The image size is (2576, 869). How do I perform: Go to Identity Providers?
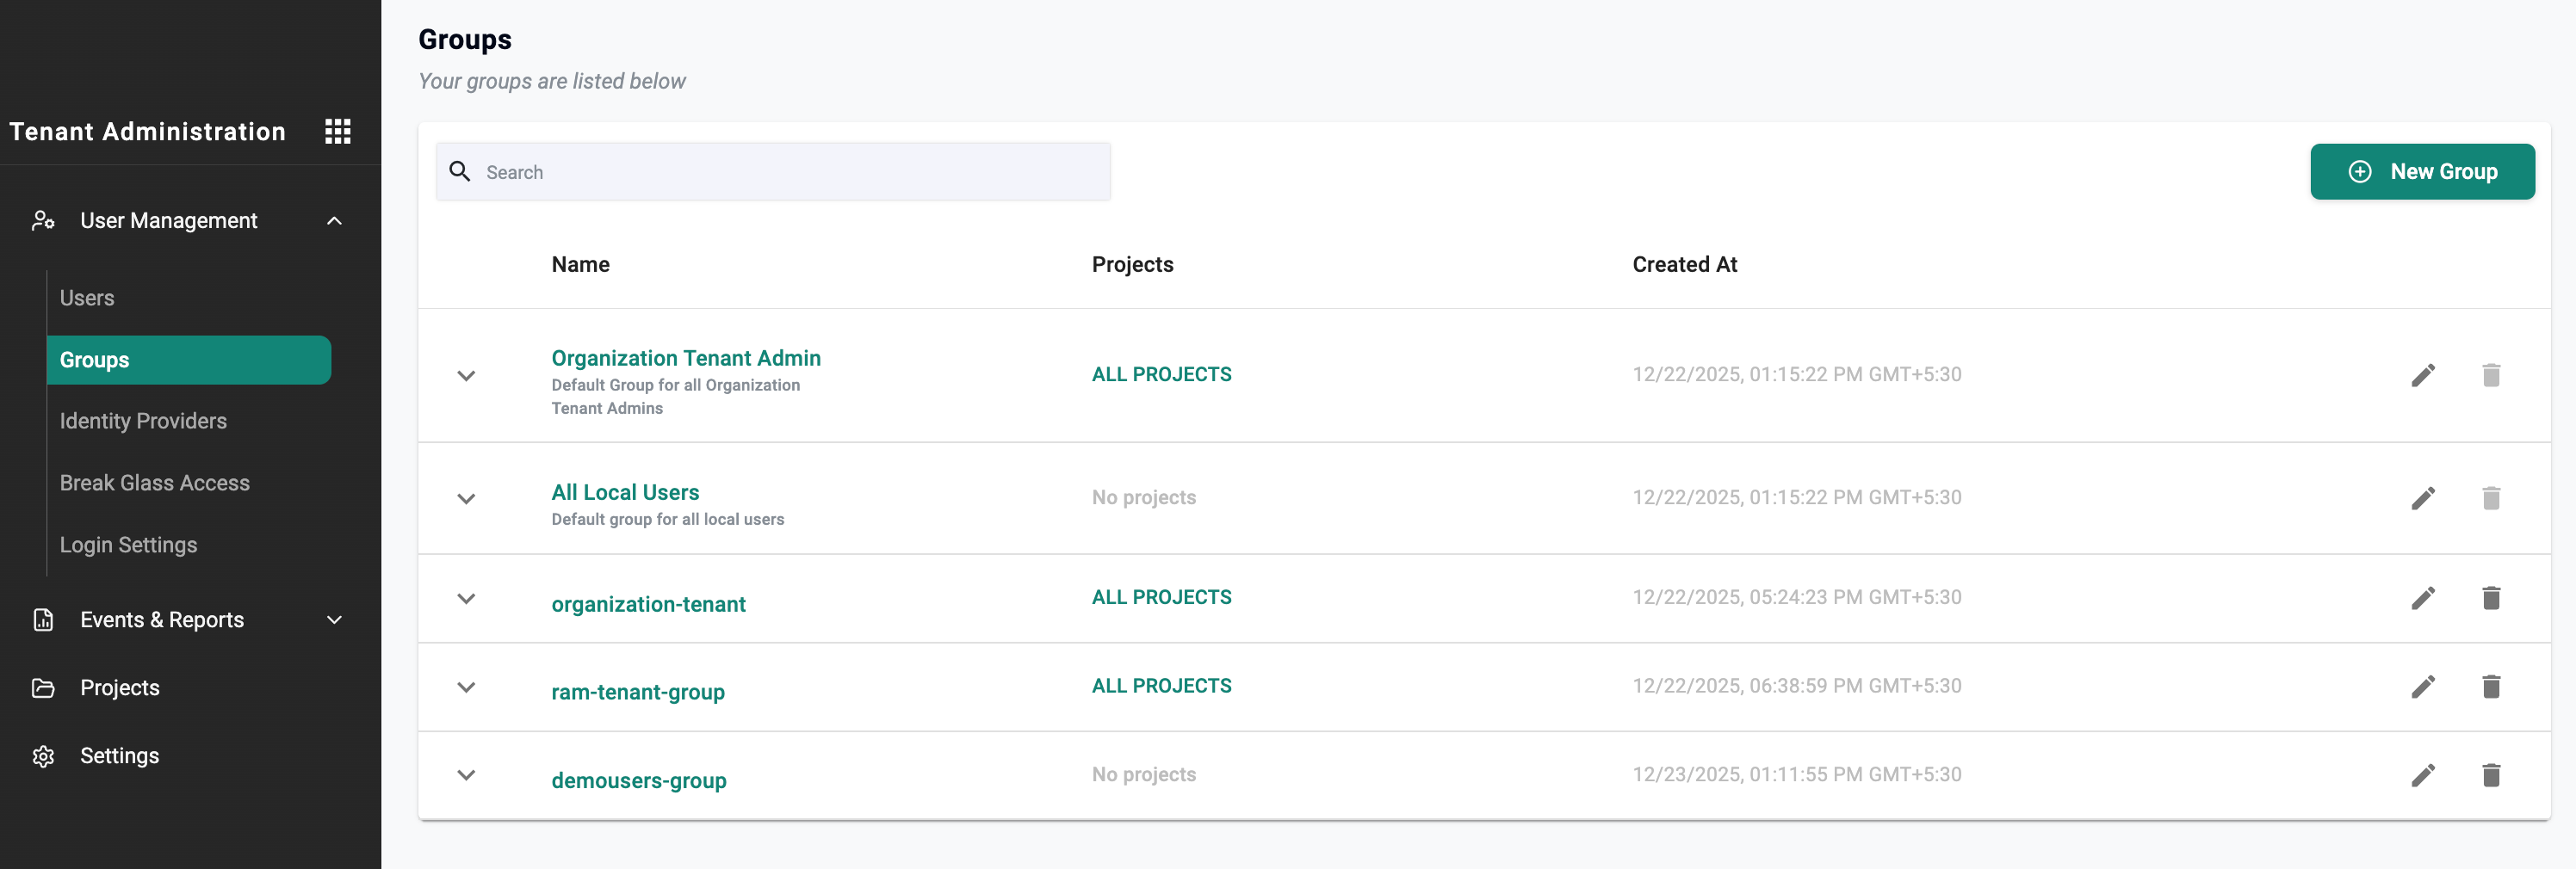(x=143, y=421)
